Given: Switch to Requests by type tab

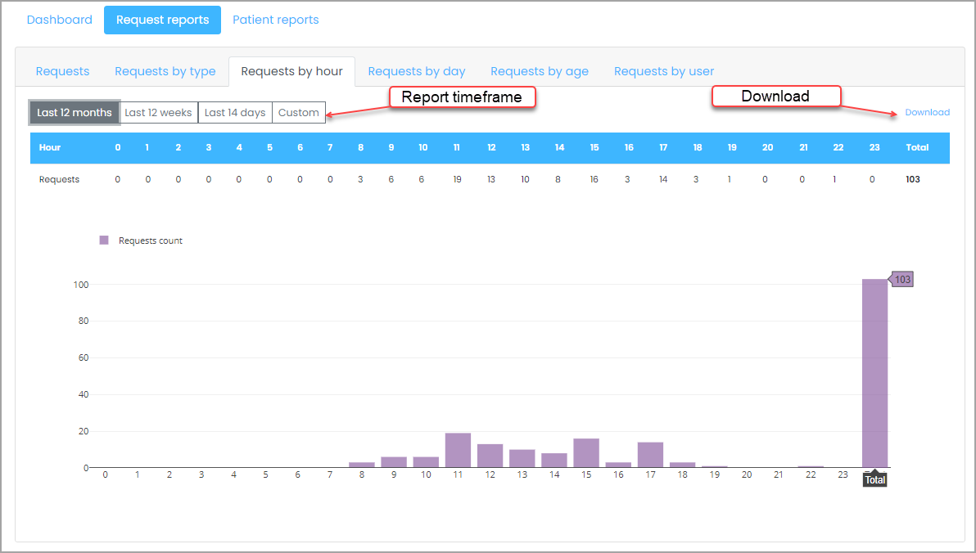Looking at the screenshot, I should [165, 71].
